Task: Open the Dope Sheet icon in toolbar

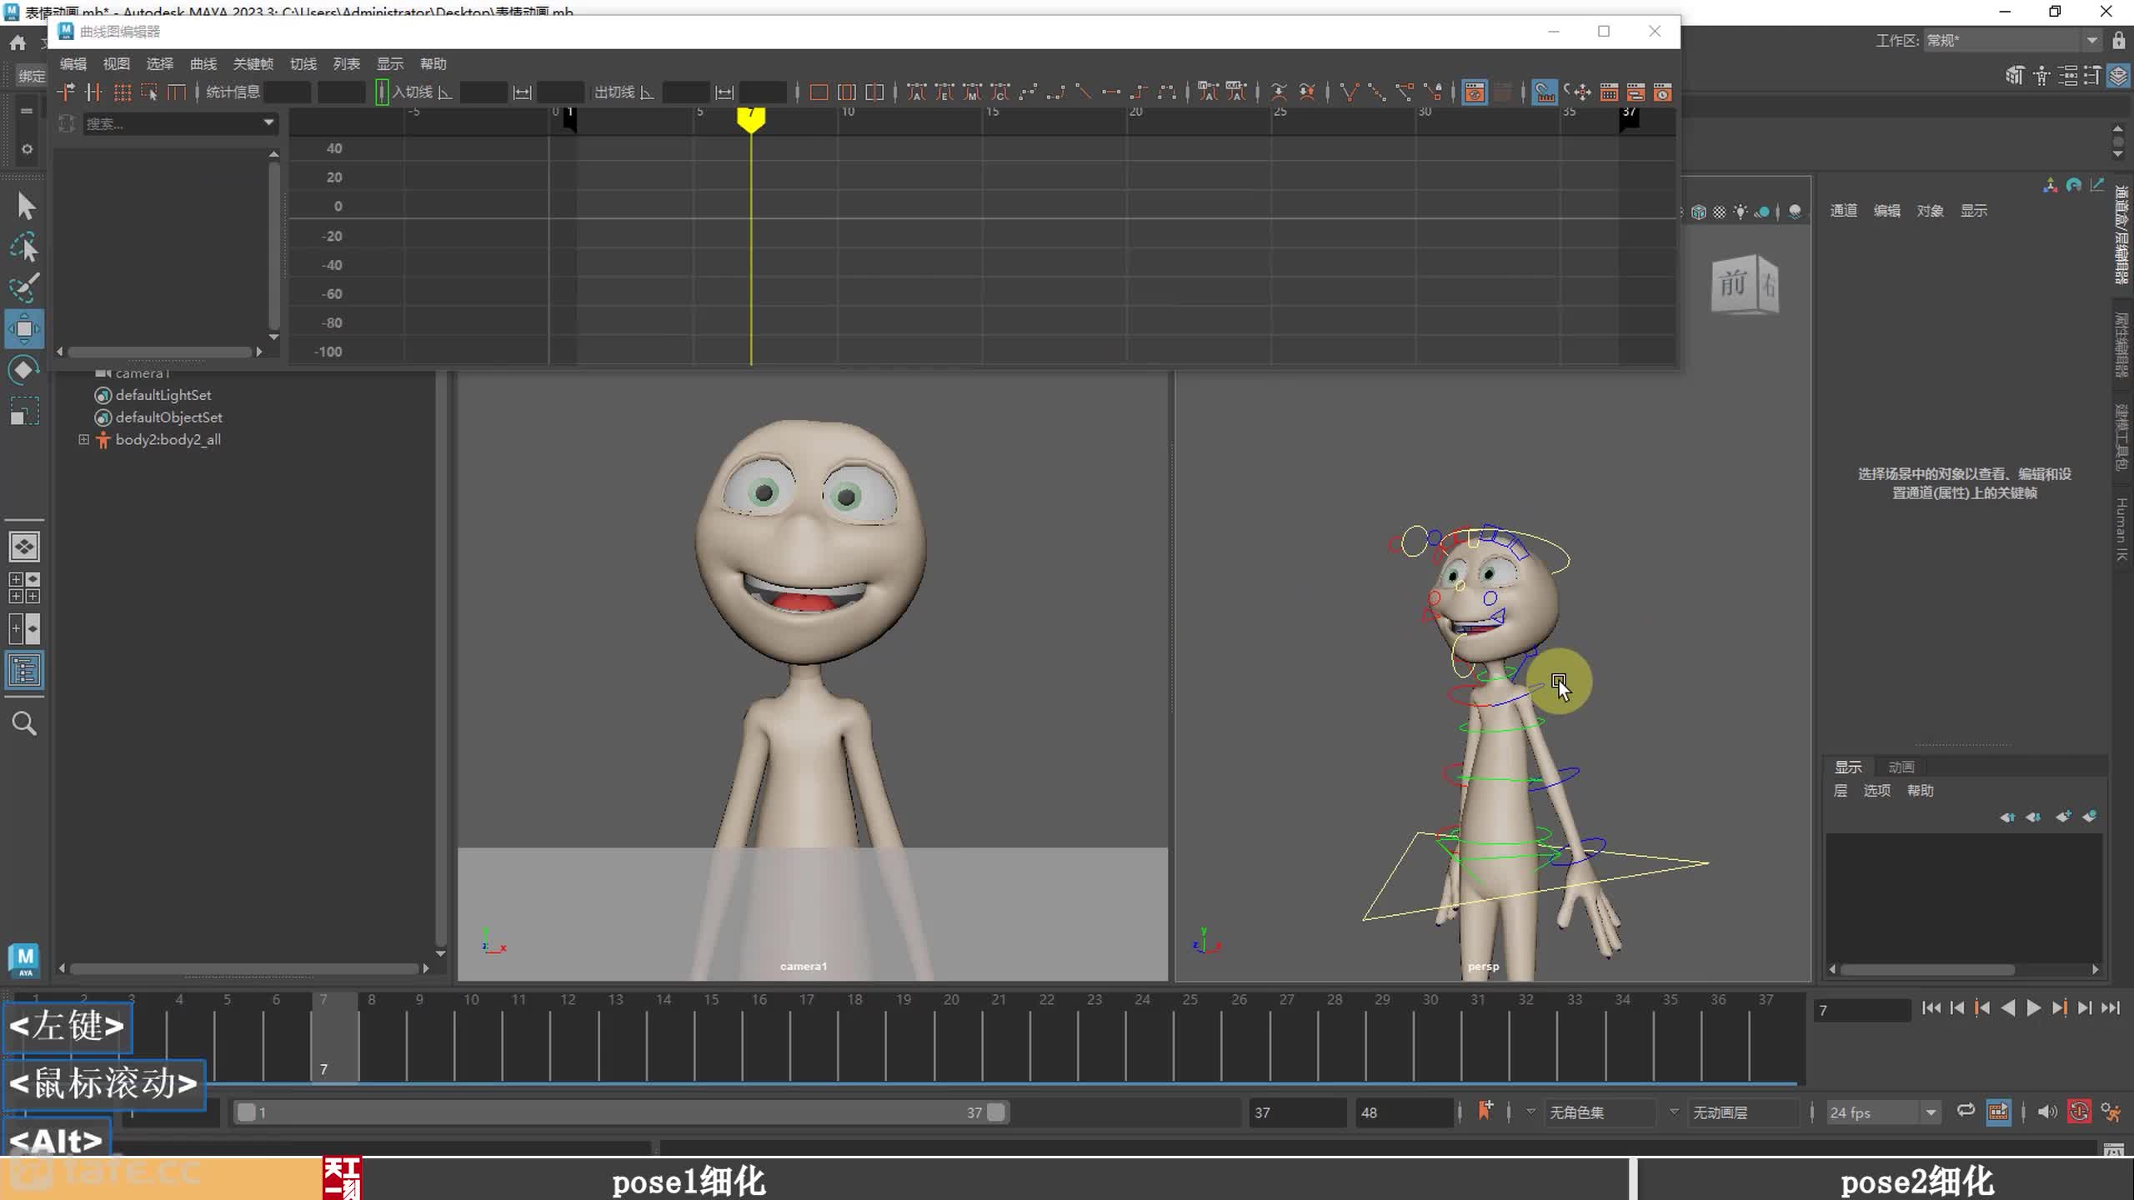Action: 1609,92
